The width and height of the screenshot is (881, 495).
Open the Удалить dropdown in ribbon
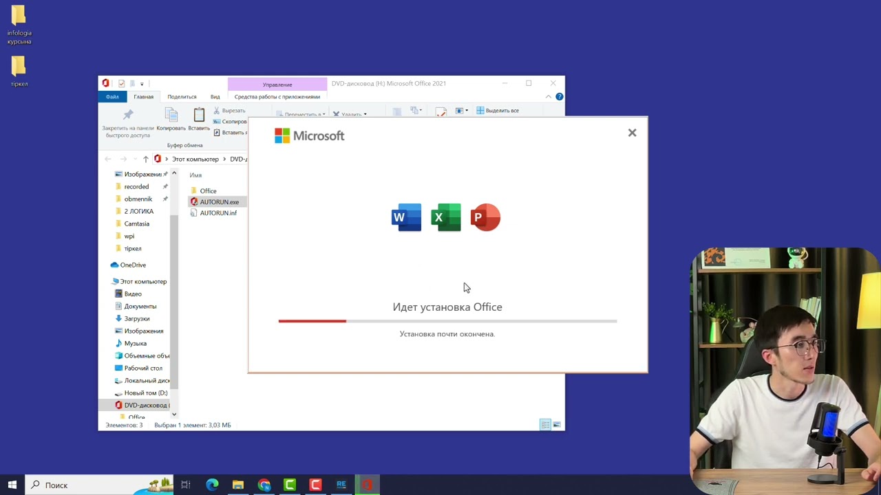tap(350, 114)
